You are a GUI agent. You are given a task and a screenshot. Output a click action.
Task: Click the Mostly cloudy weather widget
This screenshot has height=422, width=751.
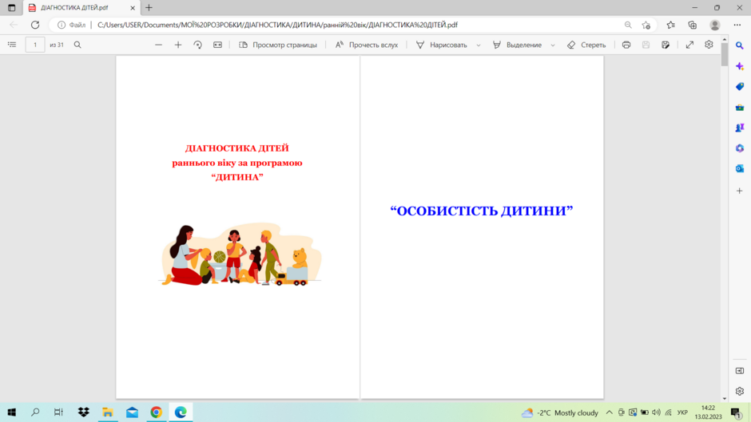[x=560, y=412]
